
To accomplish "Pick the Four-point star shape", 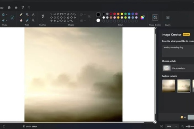I will click(x=75, y=17).
